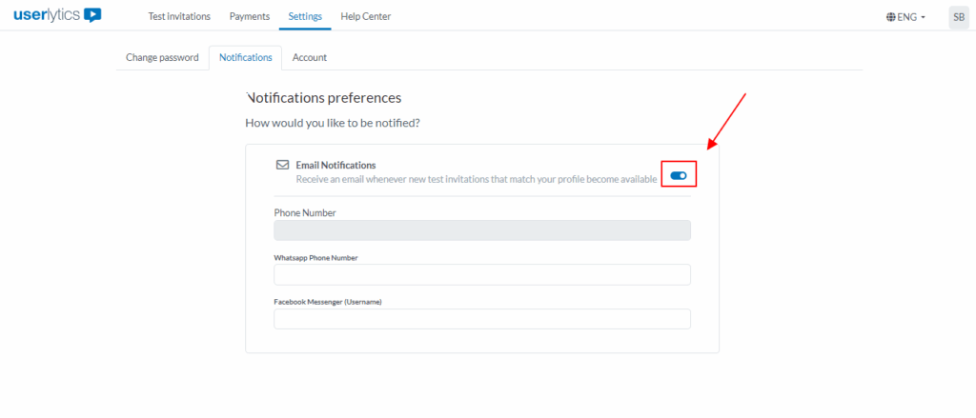Image resolution: width=976 pixels, height=418 pixels.
Task: Click the globe language icon
Action: 890,17
